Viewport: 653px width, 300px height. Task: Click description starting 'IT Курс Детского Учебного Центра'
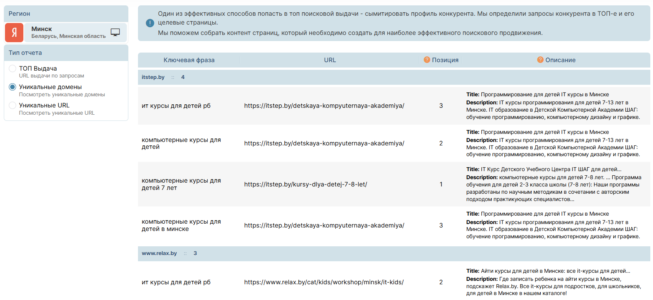coord(554,184)
